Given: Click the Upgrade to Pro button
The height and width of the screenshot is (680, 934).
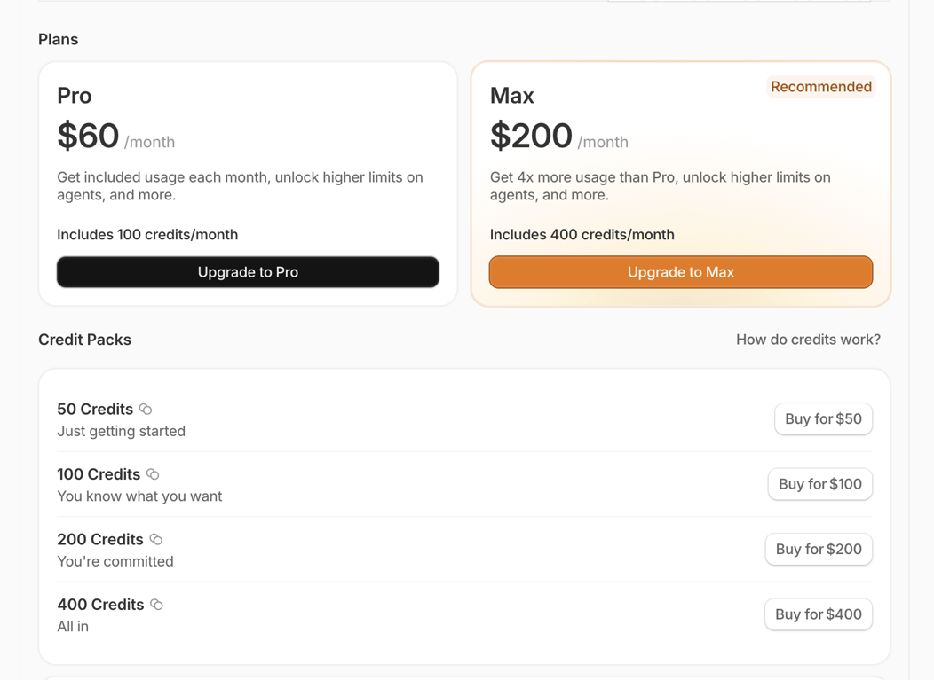Looking at the screenshot, I should (x=248, y=272).
